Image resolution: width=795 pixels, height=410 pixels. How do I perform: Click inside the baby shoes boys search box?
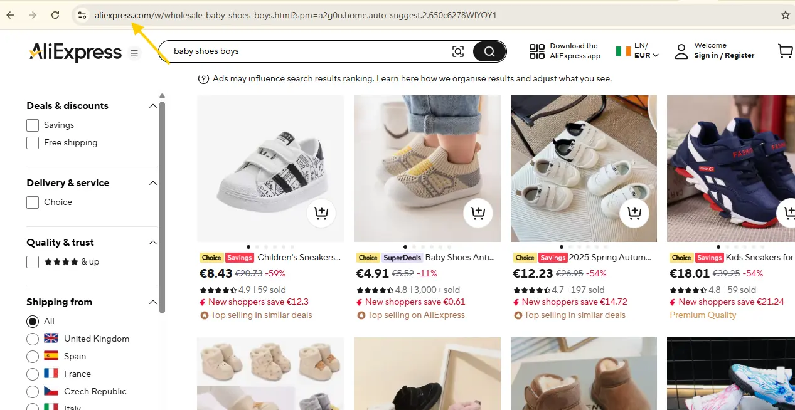(x=282, y=51)
